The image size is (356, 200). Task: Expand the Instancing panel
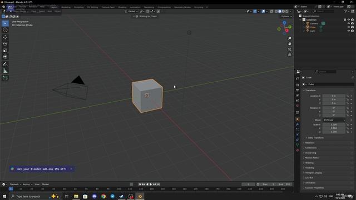310,153
